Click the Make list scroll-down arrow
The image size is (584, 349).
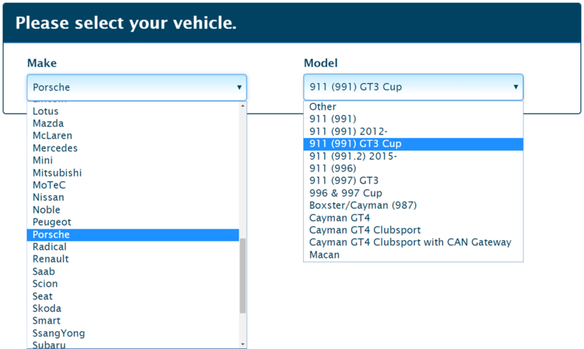pos(243,345)
